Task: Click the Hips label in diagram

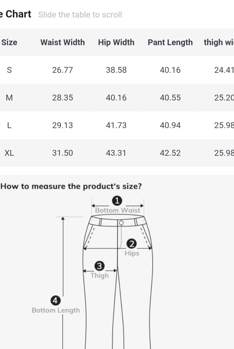Action: 132,253
